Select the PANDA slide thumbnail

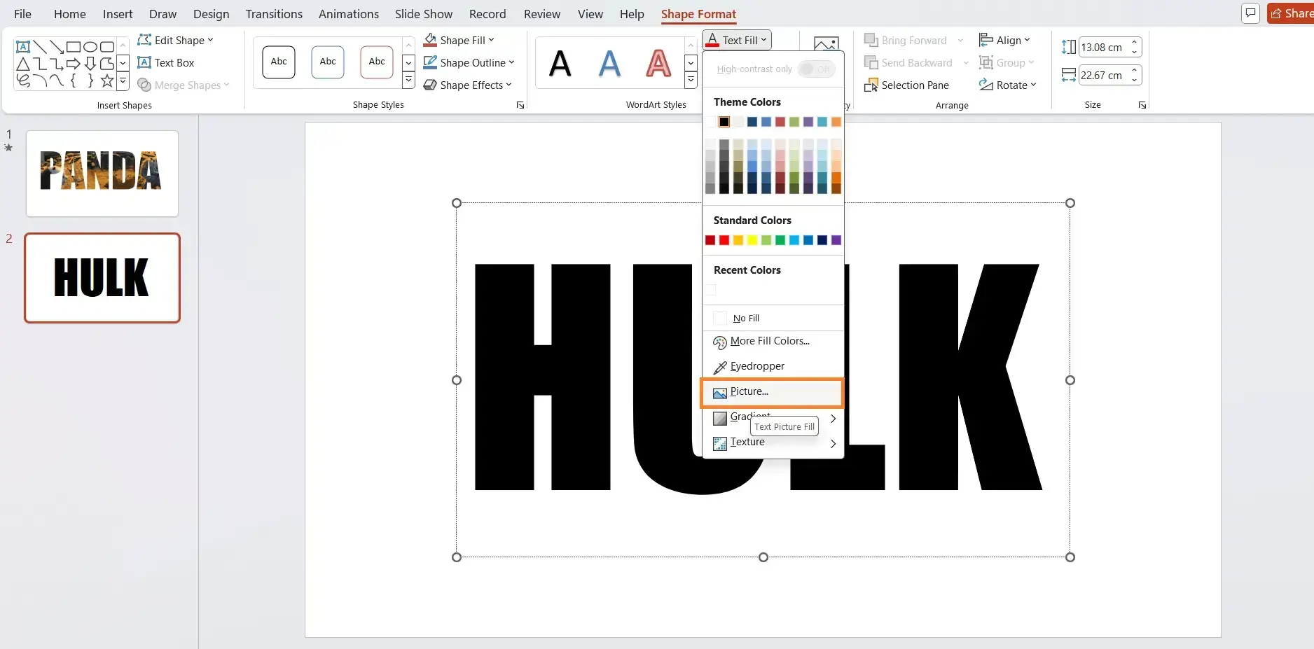pos(102,173)
